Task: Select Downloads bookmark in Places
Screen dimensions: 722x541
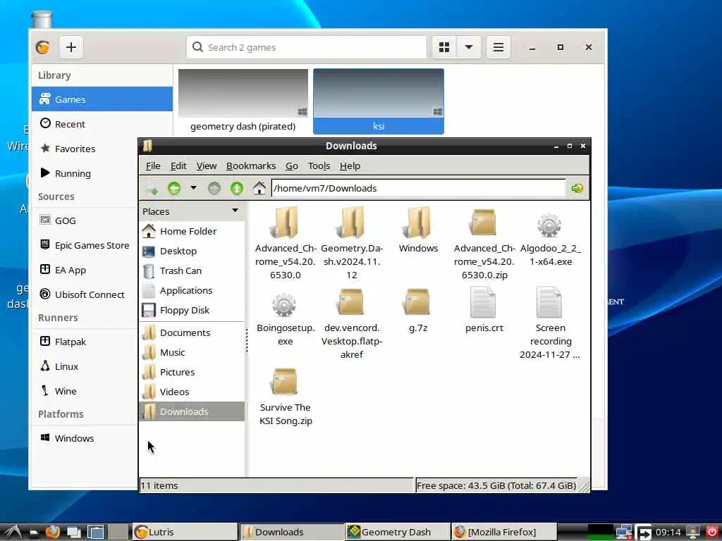Action: 192,411
